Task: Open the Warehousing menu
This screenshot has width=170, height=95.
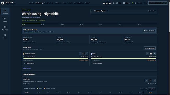Action: (x=39, y=3)
